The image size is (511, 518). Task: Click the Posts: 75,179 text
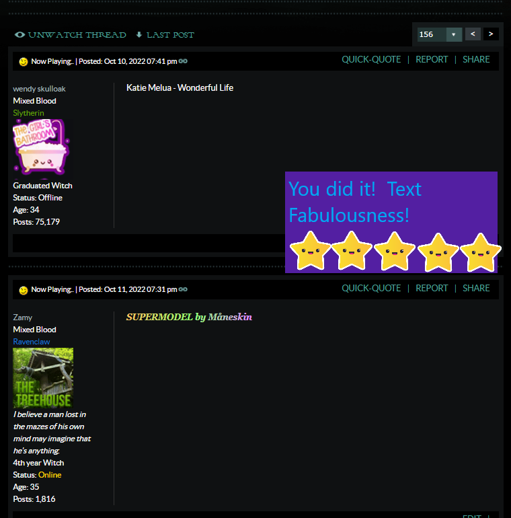tap(36, 222)
